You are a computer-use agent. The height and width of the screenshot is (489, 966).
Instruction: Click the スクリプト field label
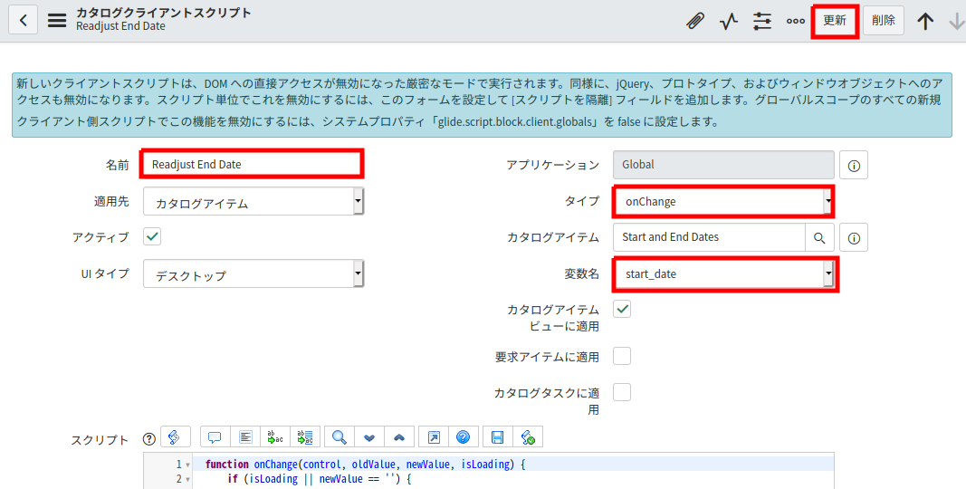(100, 440)
